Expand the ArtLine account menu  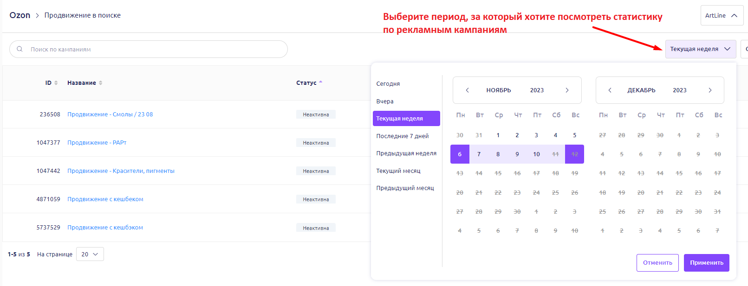(x=721, y=15)
